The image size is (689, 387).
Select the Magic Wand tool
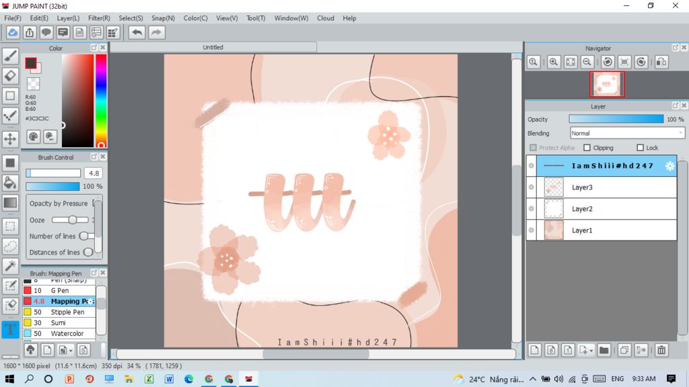point(10,265)
